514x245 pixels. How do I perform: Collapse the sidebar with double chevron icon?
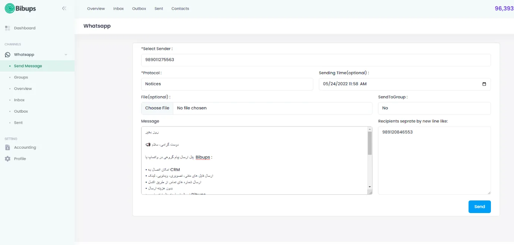(x=64, y=8)
